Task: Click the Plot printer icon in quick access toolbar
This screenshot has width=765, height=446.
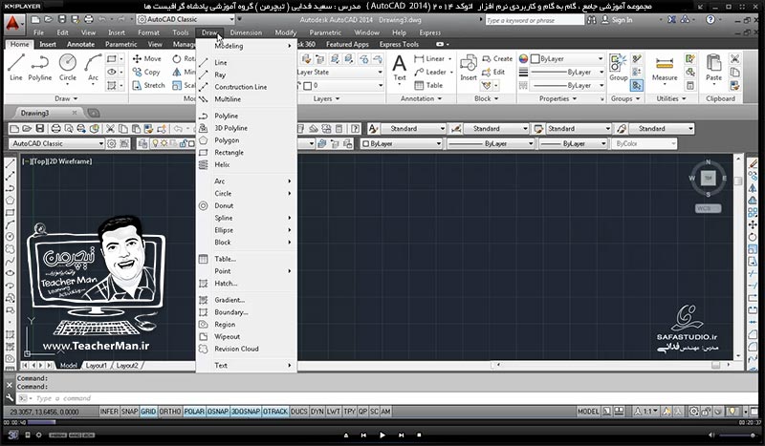Action: click(88, 19)
